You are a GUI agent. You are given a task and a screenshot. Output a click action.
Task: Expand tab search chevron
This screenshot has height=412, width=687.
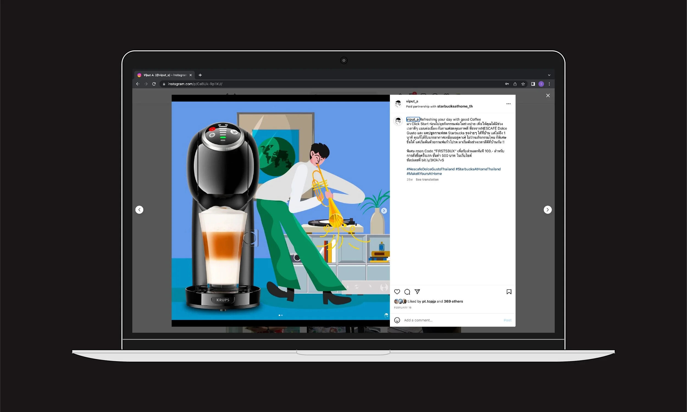(549, 75)
